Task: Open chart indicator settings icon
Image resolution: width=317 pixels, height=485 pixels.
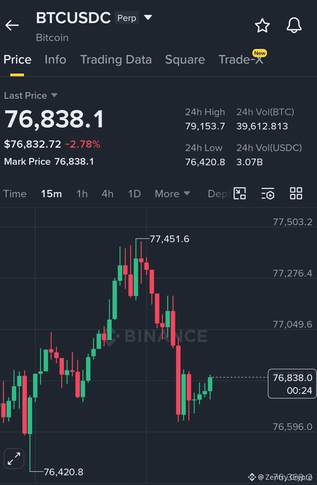Action: click(x=268, y=194)
